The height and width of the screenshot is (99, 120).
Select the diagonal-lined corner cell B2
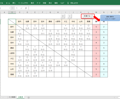coord(12,22)
